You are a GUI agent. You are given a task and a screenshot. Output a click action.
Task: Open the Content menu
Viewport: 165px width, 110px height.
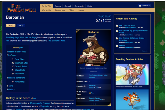tap(68, 6)
